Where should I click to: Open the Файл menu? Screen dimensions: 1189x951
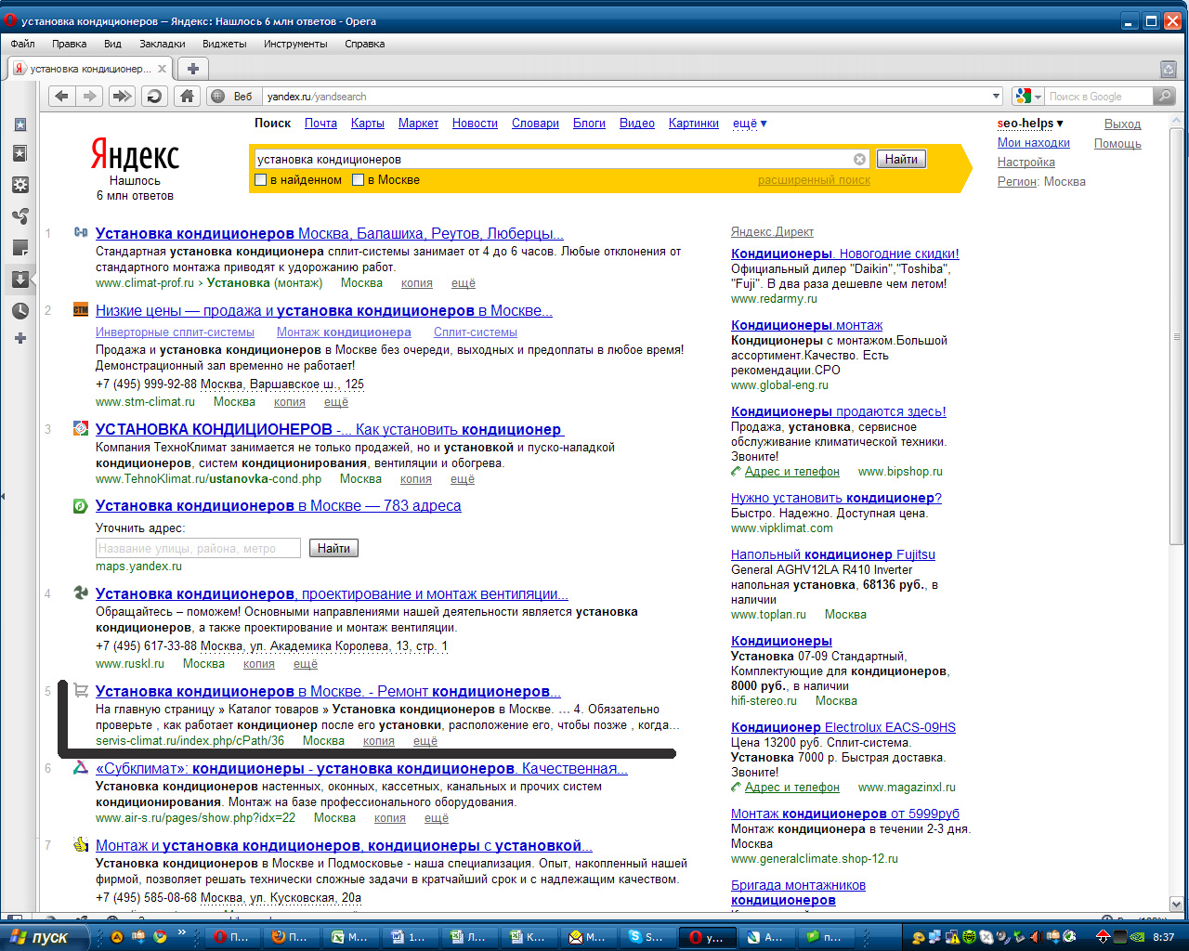pyautogui.click(x=22, y=44)
